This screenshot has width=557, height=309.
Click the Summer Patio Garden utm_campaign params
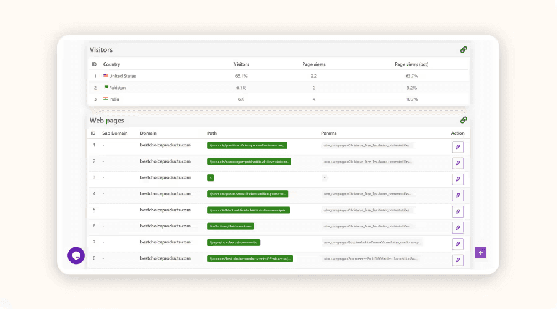click(x=370, y=258)
